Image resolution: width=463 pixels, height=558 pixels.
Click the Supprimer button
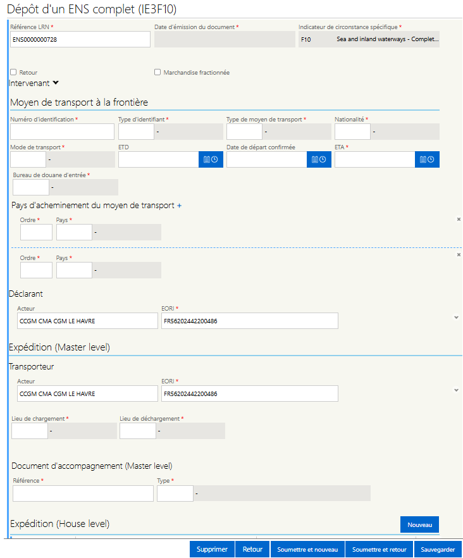[x=212, y=549]
